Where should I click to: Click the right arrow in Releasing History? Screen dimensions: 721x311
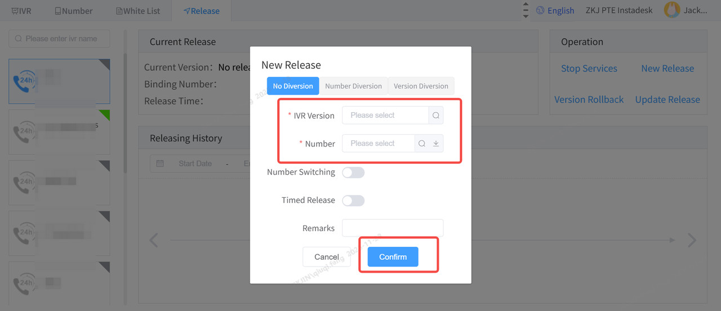click(692, 241)
